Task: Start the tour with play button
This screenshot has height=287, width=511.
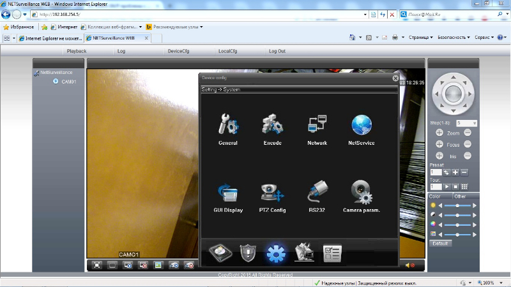Action: (446, 187)
